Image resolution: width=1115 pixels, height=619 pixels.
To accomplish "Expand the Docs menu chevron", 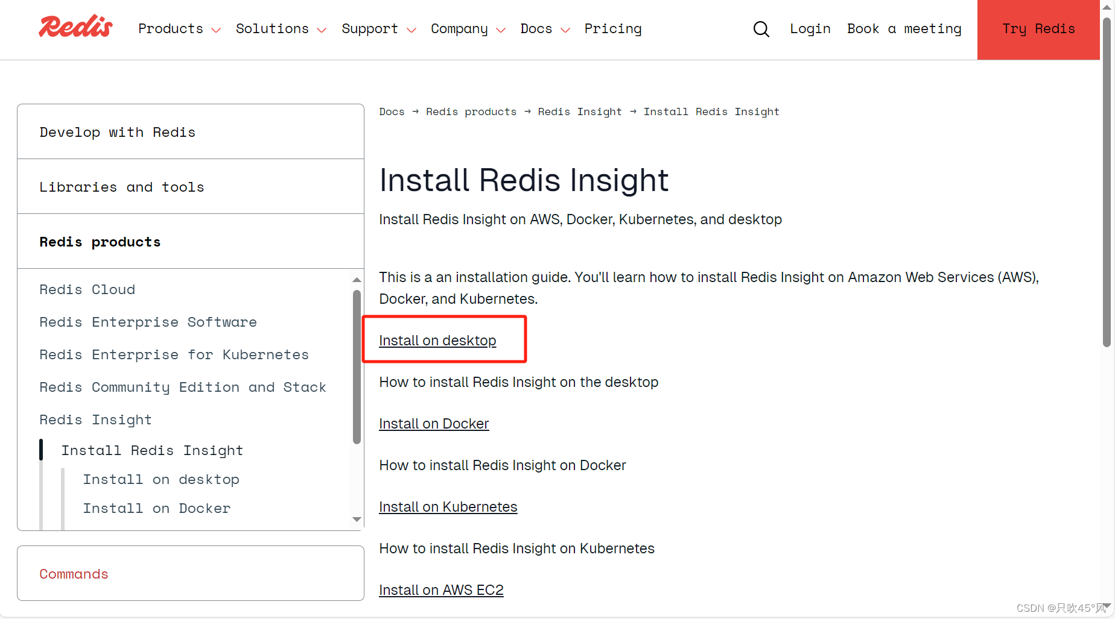I will [x=565, y=30].
